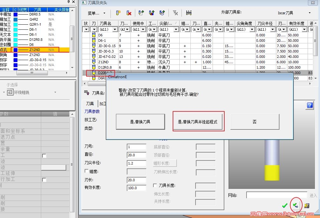The width and height of the screenshot is (320, 218).
Task: Click the colorful add tools icon
Action: [152, 13]
